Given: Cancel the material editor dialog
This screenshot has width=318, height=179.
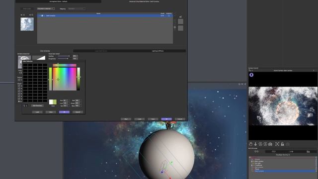Looking at the screenshot, I should (x=180, y=119).
